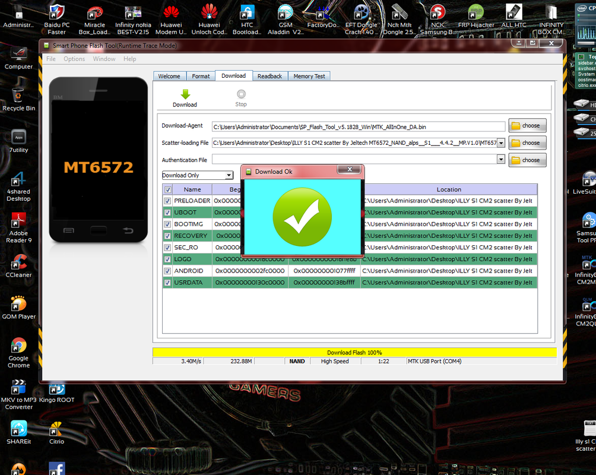Expand the Authentication File dropdown arrow
The height and width of the screenshot is (475, 596).
[502, 159]
